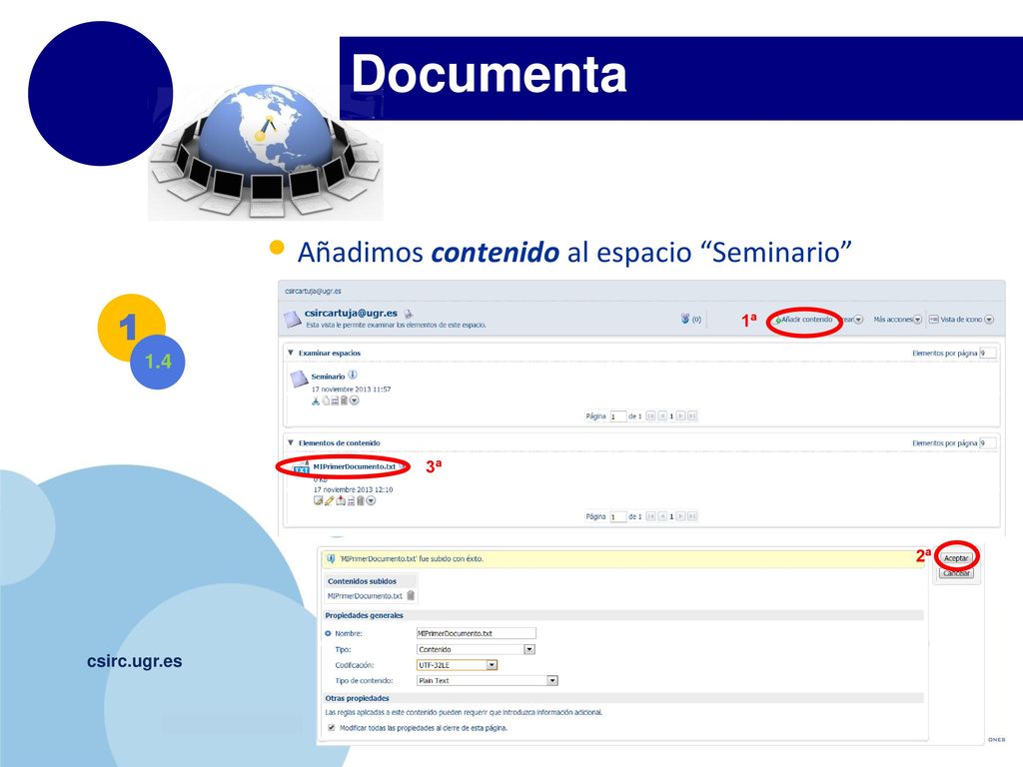The image size is (1023, 767).
Task: Click the Cancelar button
Action: (956, 573)
